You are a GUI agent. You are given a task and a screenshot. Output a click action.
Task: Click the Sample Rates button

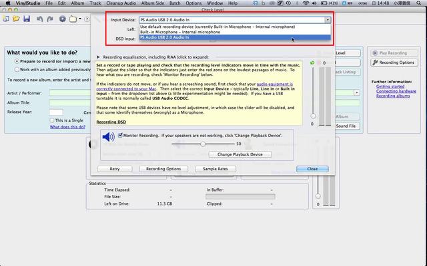[x=216, y=169]
